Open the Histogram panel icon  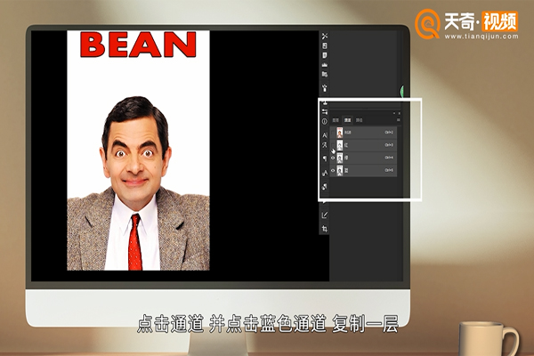[x=325, y=64]
